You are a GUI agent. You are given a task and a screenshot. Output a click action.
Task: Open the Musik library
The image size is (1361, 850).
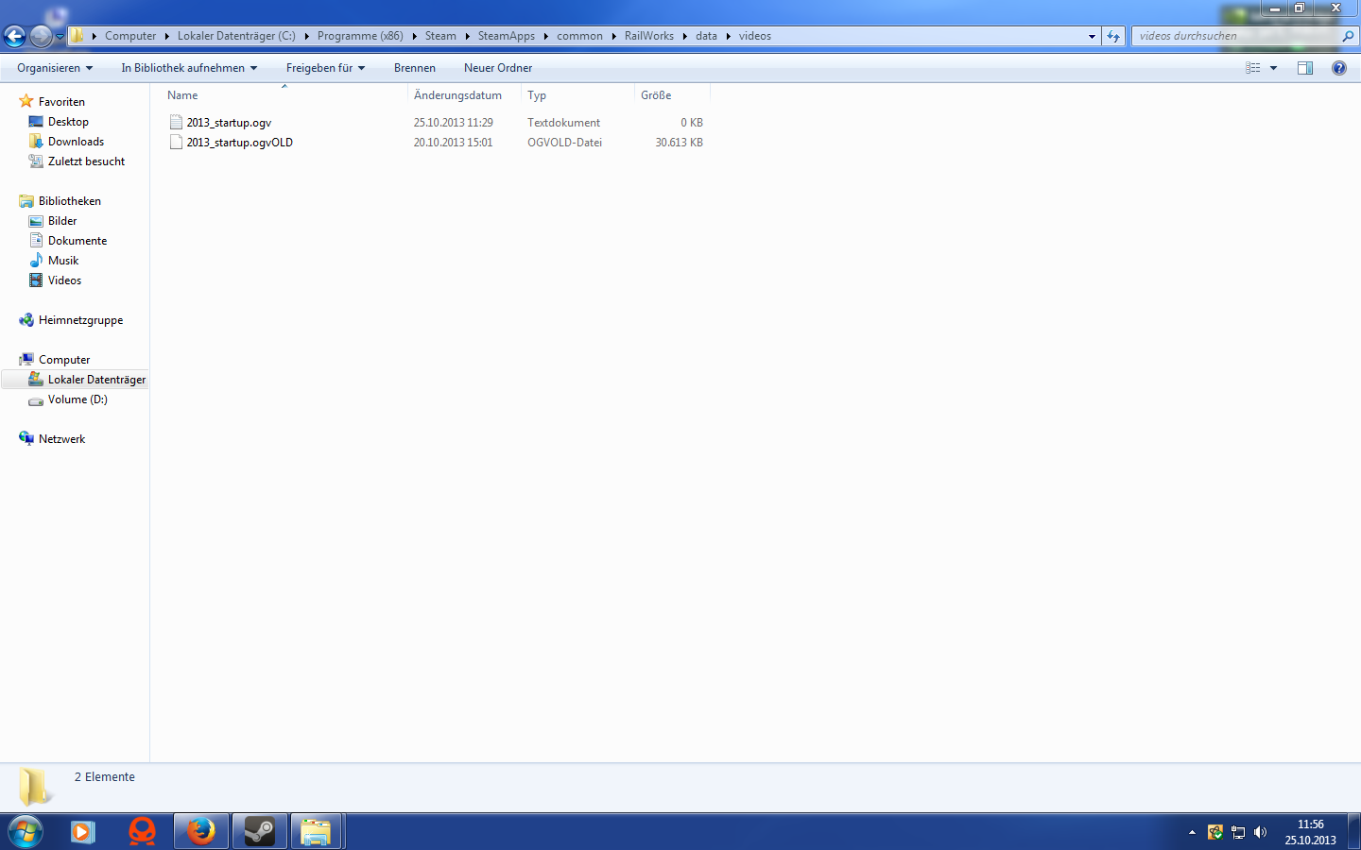[63, 261]
